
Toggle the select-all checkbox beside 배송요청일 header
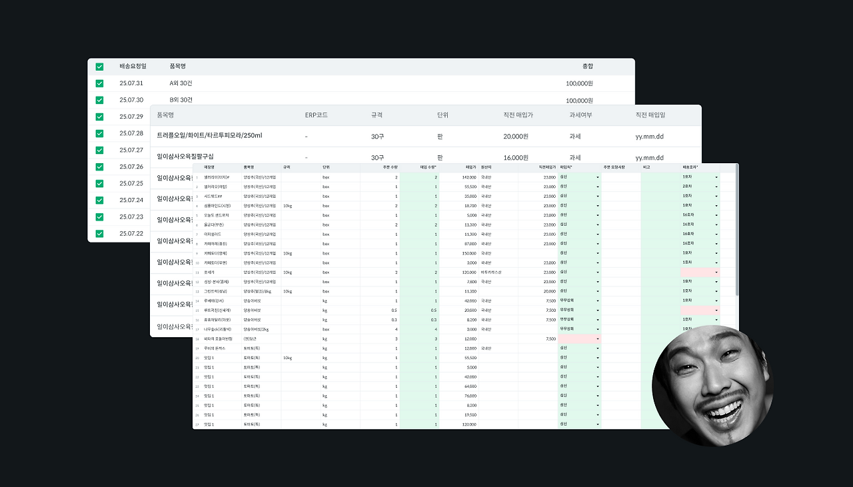pos(99,67)
